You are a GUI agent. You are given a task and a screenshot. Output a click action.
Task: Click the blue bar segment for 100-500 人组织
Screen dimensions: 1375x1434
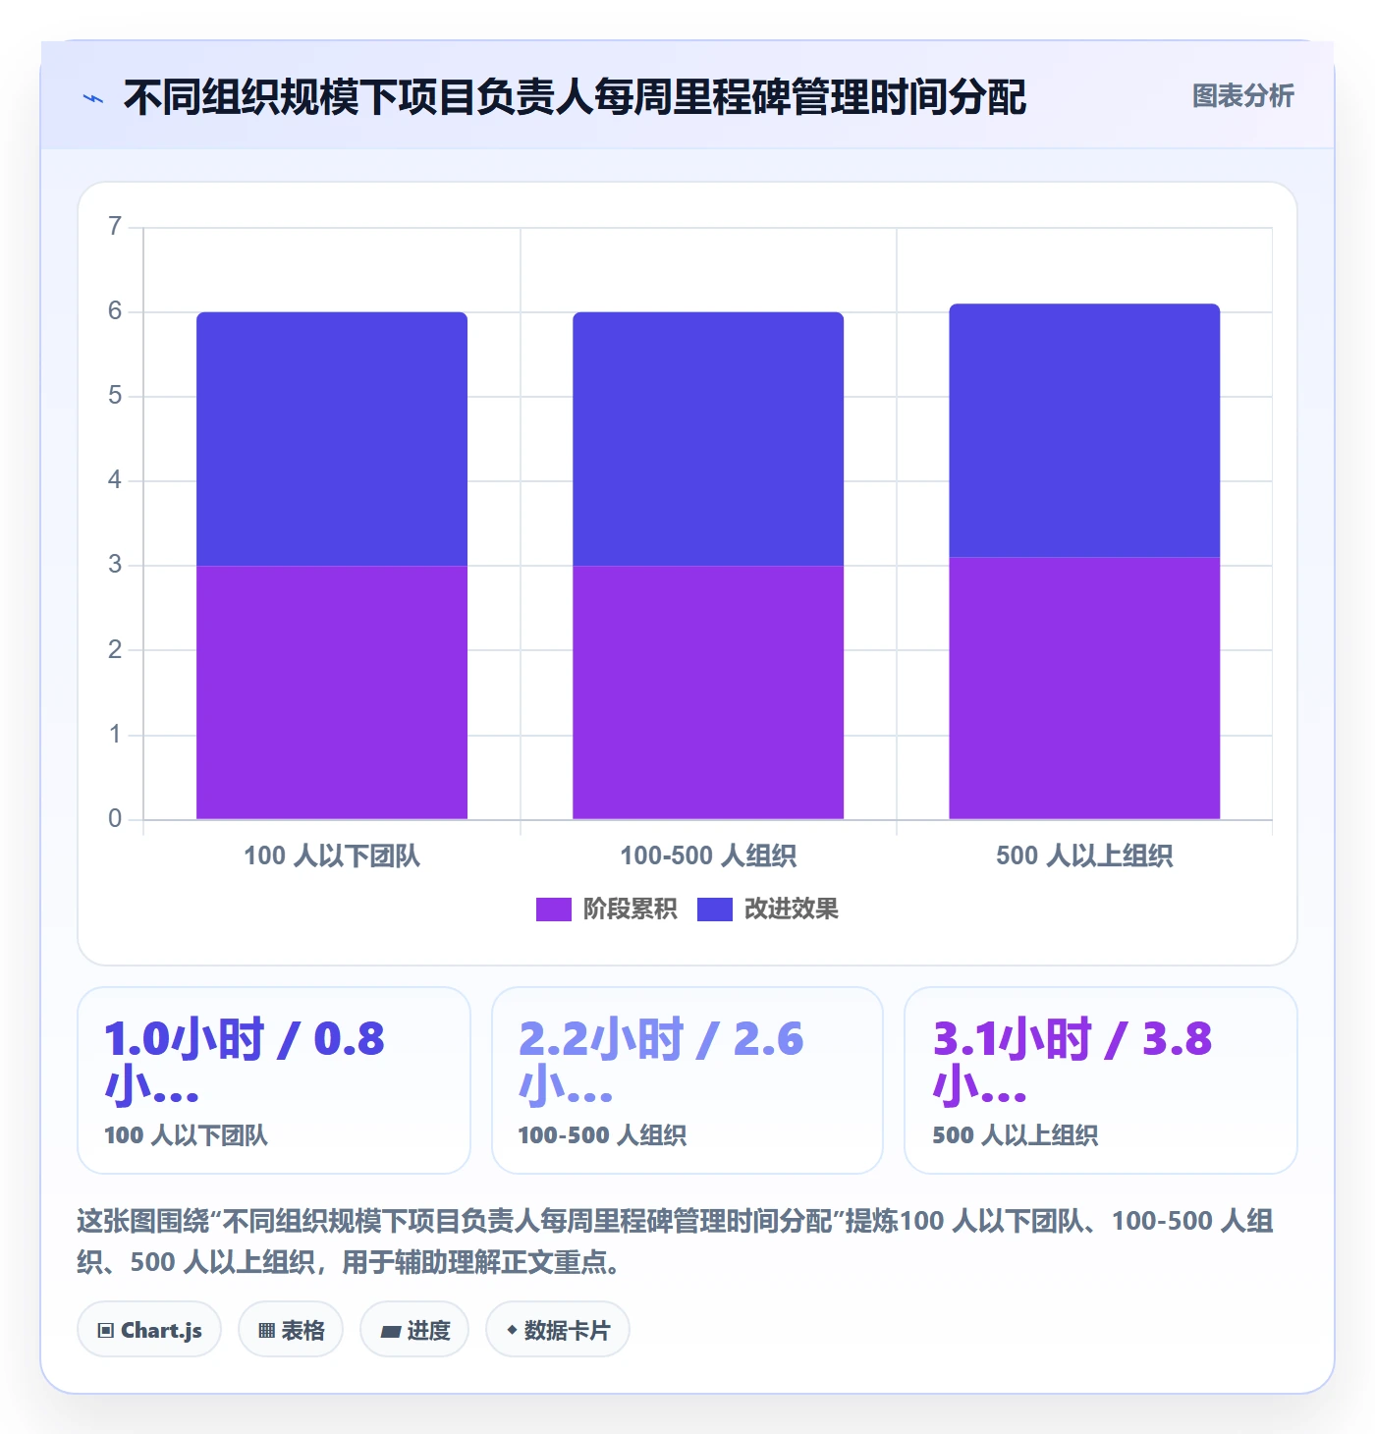point(708,439)
